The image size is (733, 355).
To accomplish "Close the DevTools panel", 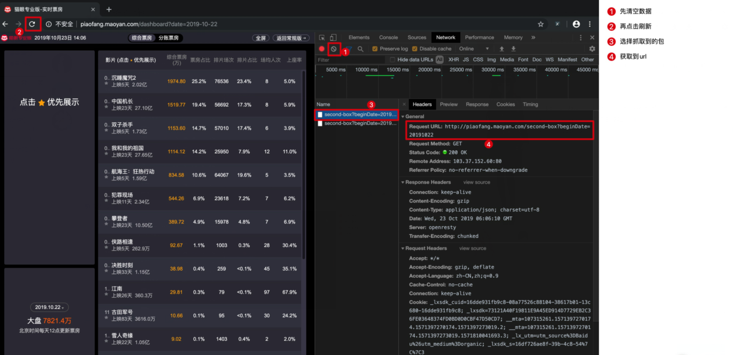I will click(592, 37).
